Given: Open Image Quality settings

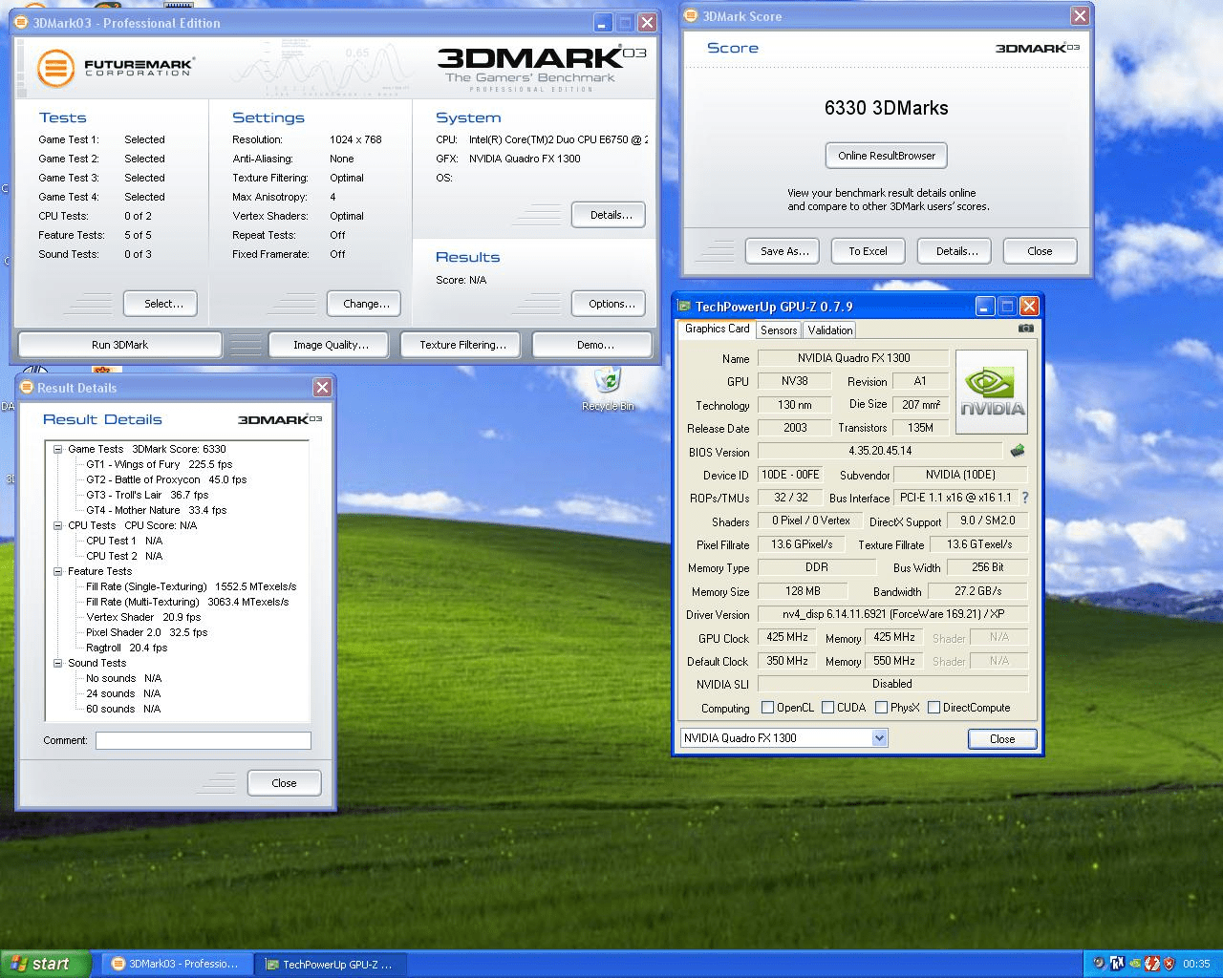Looking at the screenshot, I should pyautogui.click(x=331, y=345).
